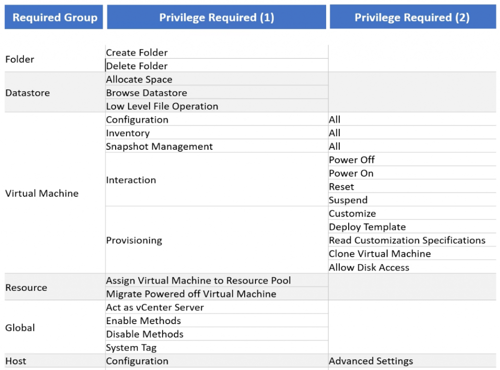This screenshot has width=500, height=370.
Task: Select the Suspend privilege cell
Action: click(348, 200)
